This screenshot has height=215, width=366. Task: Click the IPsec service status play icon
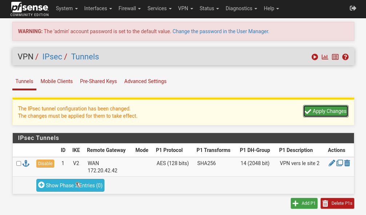pos(315,57)
